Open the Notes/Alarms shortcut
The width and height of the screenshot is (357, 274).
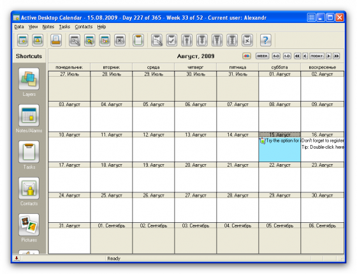tap(29, 116)
